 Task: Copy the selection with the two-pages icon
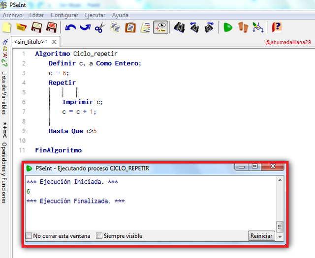click(115, 28)
